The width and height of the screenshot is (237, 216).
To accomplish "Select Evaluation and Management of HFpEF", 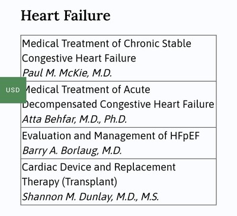I will [x=111, y=136].
